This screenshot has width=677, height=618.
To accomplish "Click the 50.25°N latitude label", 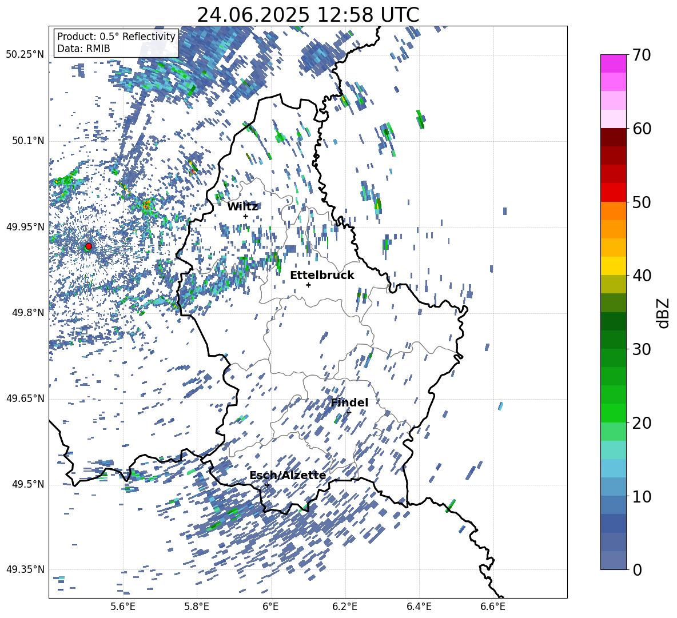I will pos(25,55).
